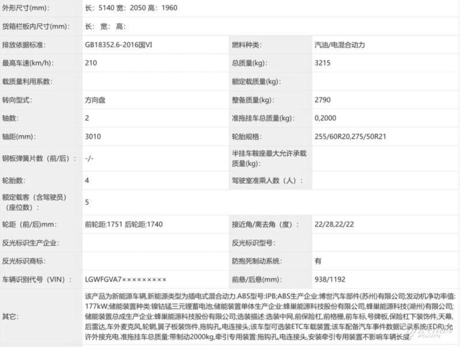The height and width of the screenshot is (347, 461).
Task: Select emission standard value GB18352.6-2016国VI
Action: pyautogui.click(x=119, y=45)
